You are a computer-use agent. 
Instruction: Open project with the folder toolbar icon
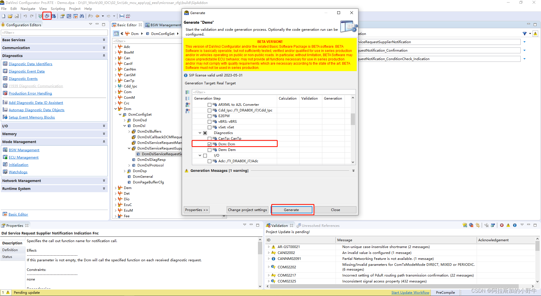[x=10, y=16]
